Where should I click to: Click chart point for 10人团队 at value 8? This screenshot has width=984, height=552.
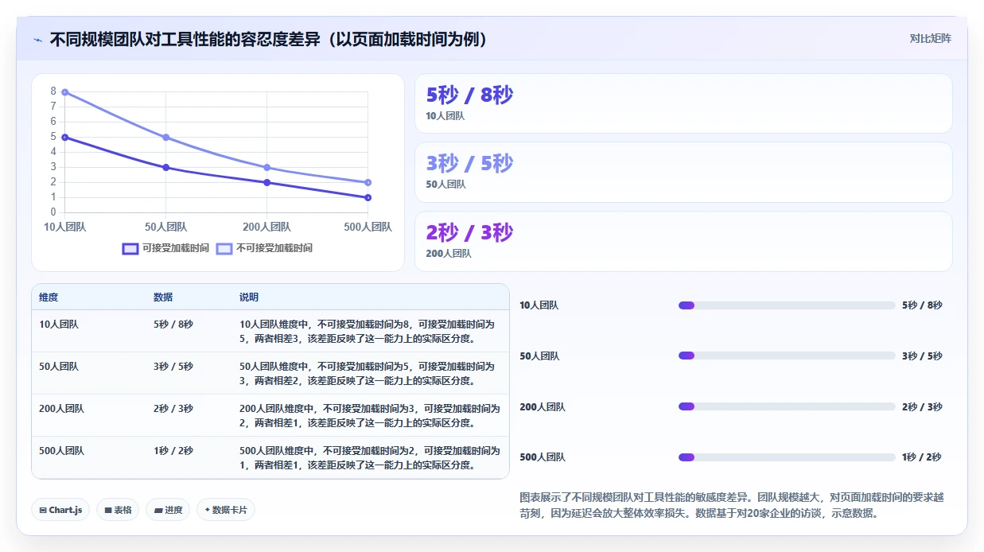(x=65, y=92)
